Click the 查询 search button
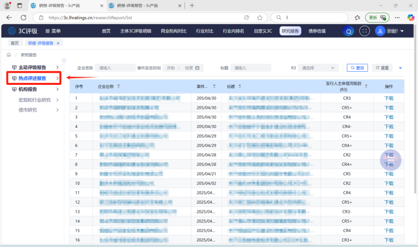418x247 pixels. click(357, 68)
